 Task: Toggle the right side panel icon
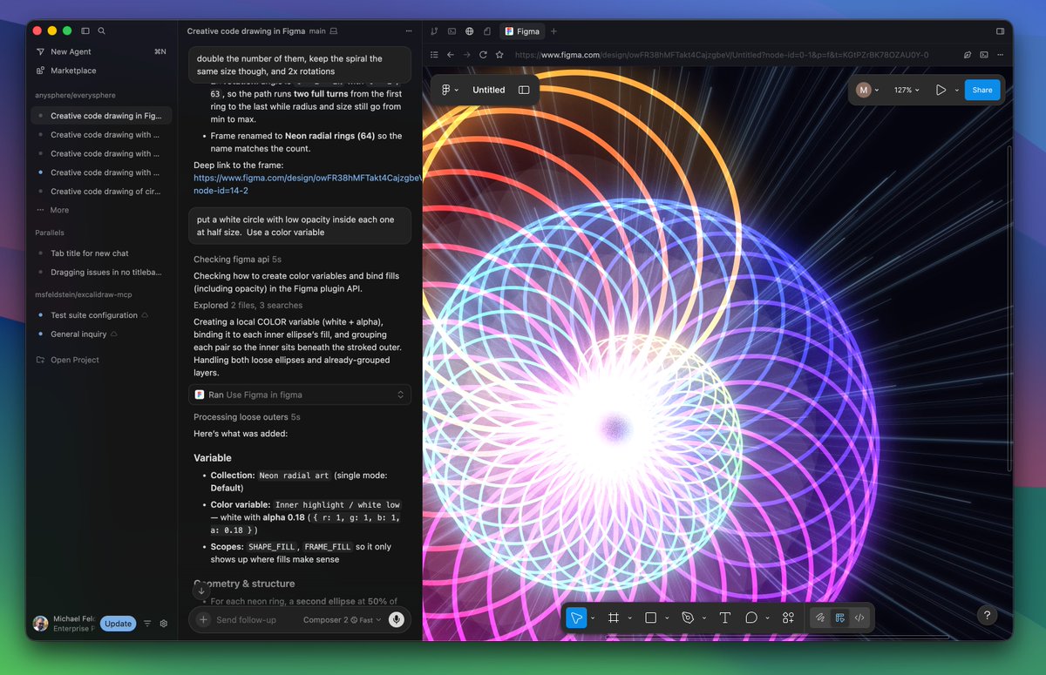tap(1000, 31)
